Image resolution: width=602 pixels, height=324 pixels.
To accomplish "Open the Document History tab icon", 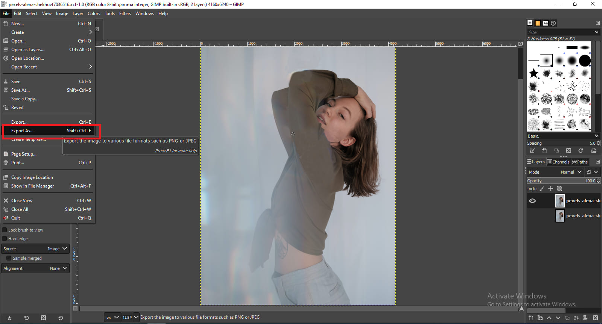I will 553,23.
